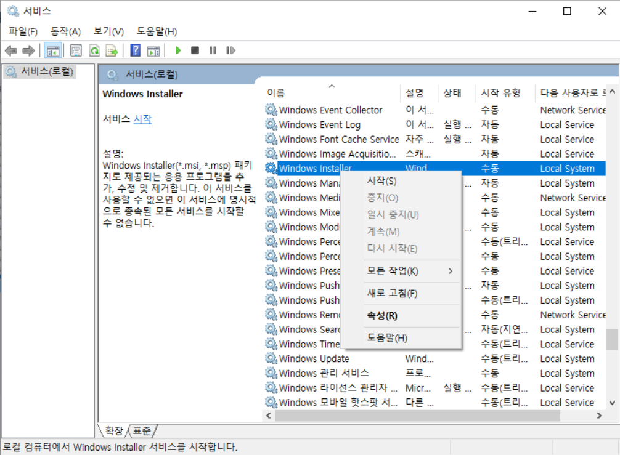Select the Windows Event Log service
Image resolution: width=620 pixels, height=455 pixels.
tap(435, 124)
